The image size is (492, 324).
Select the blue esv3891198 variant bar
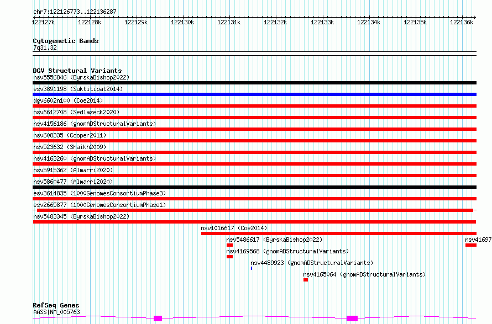click(x=254, y=94)
